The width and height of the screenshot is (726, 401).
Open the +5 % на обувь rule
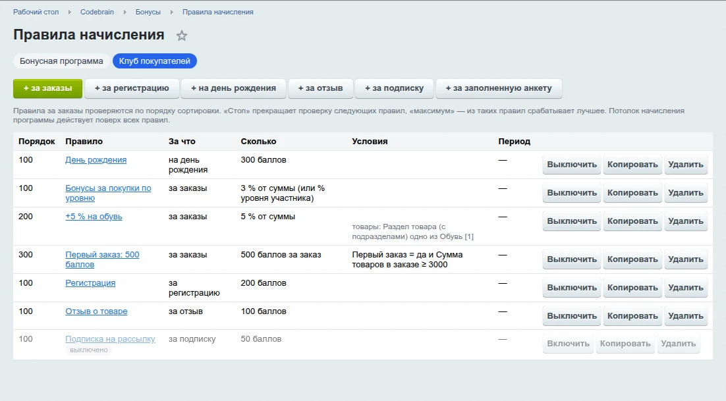(94, 217)
